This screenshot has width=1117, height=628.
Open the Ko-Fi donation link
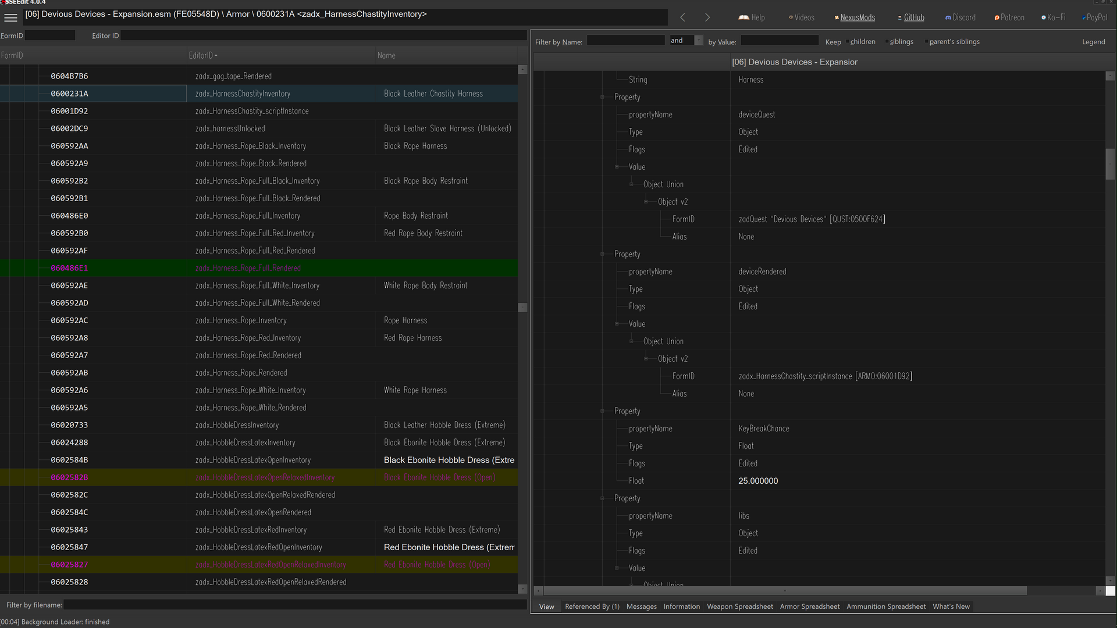tap(1054, 17)
